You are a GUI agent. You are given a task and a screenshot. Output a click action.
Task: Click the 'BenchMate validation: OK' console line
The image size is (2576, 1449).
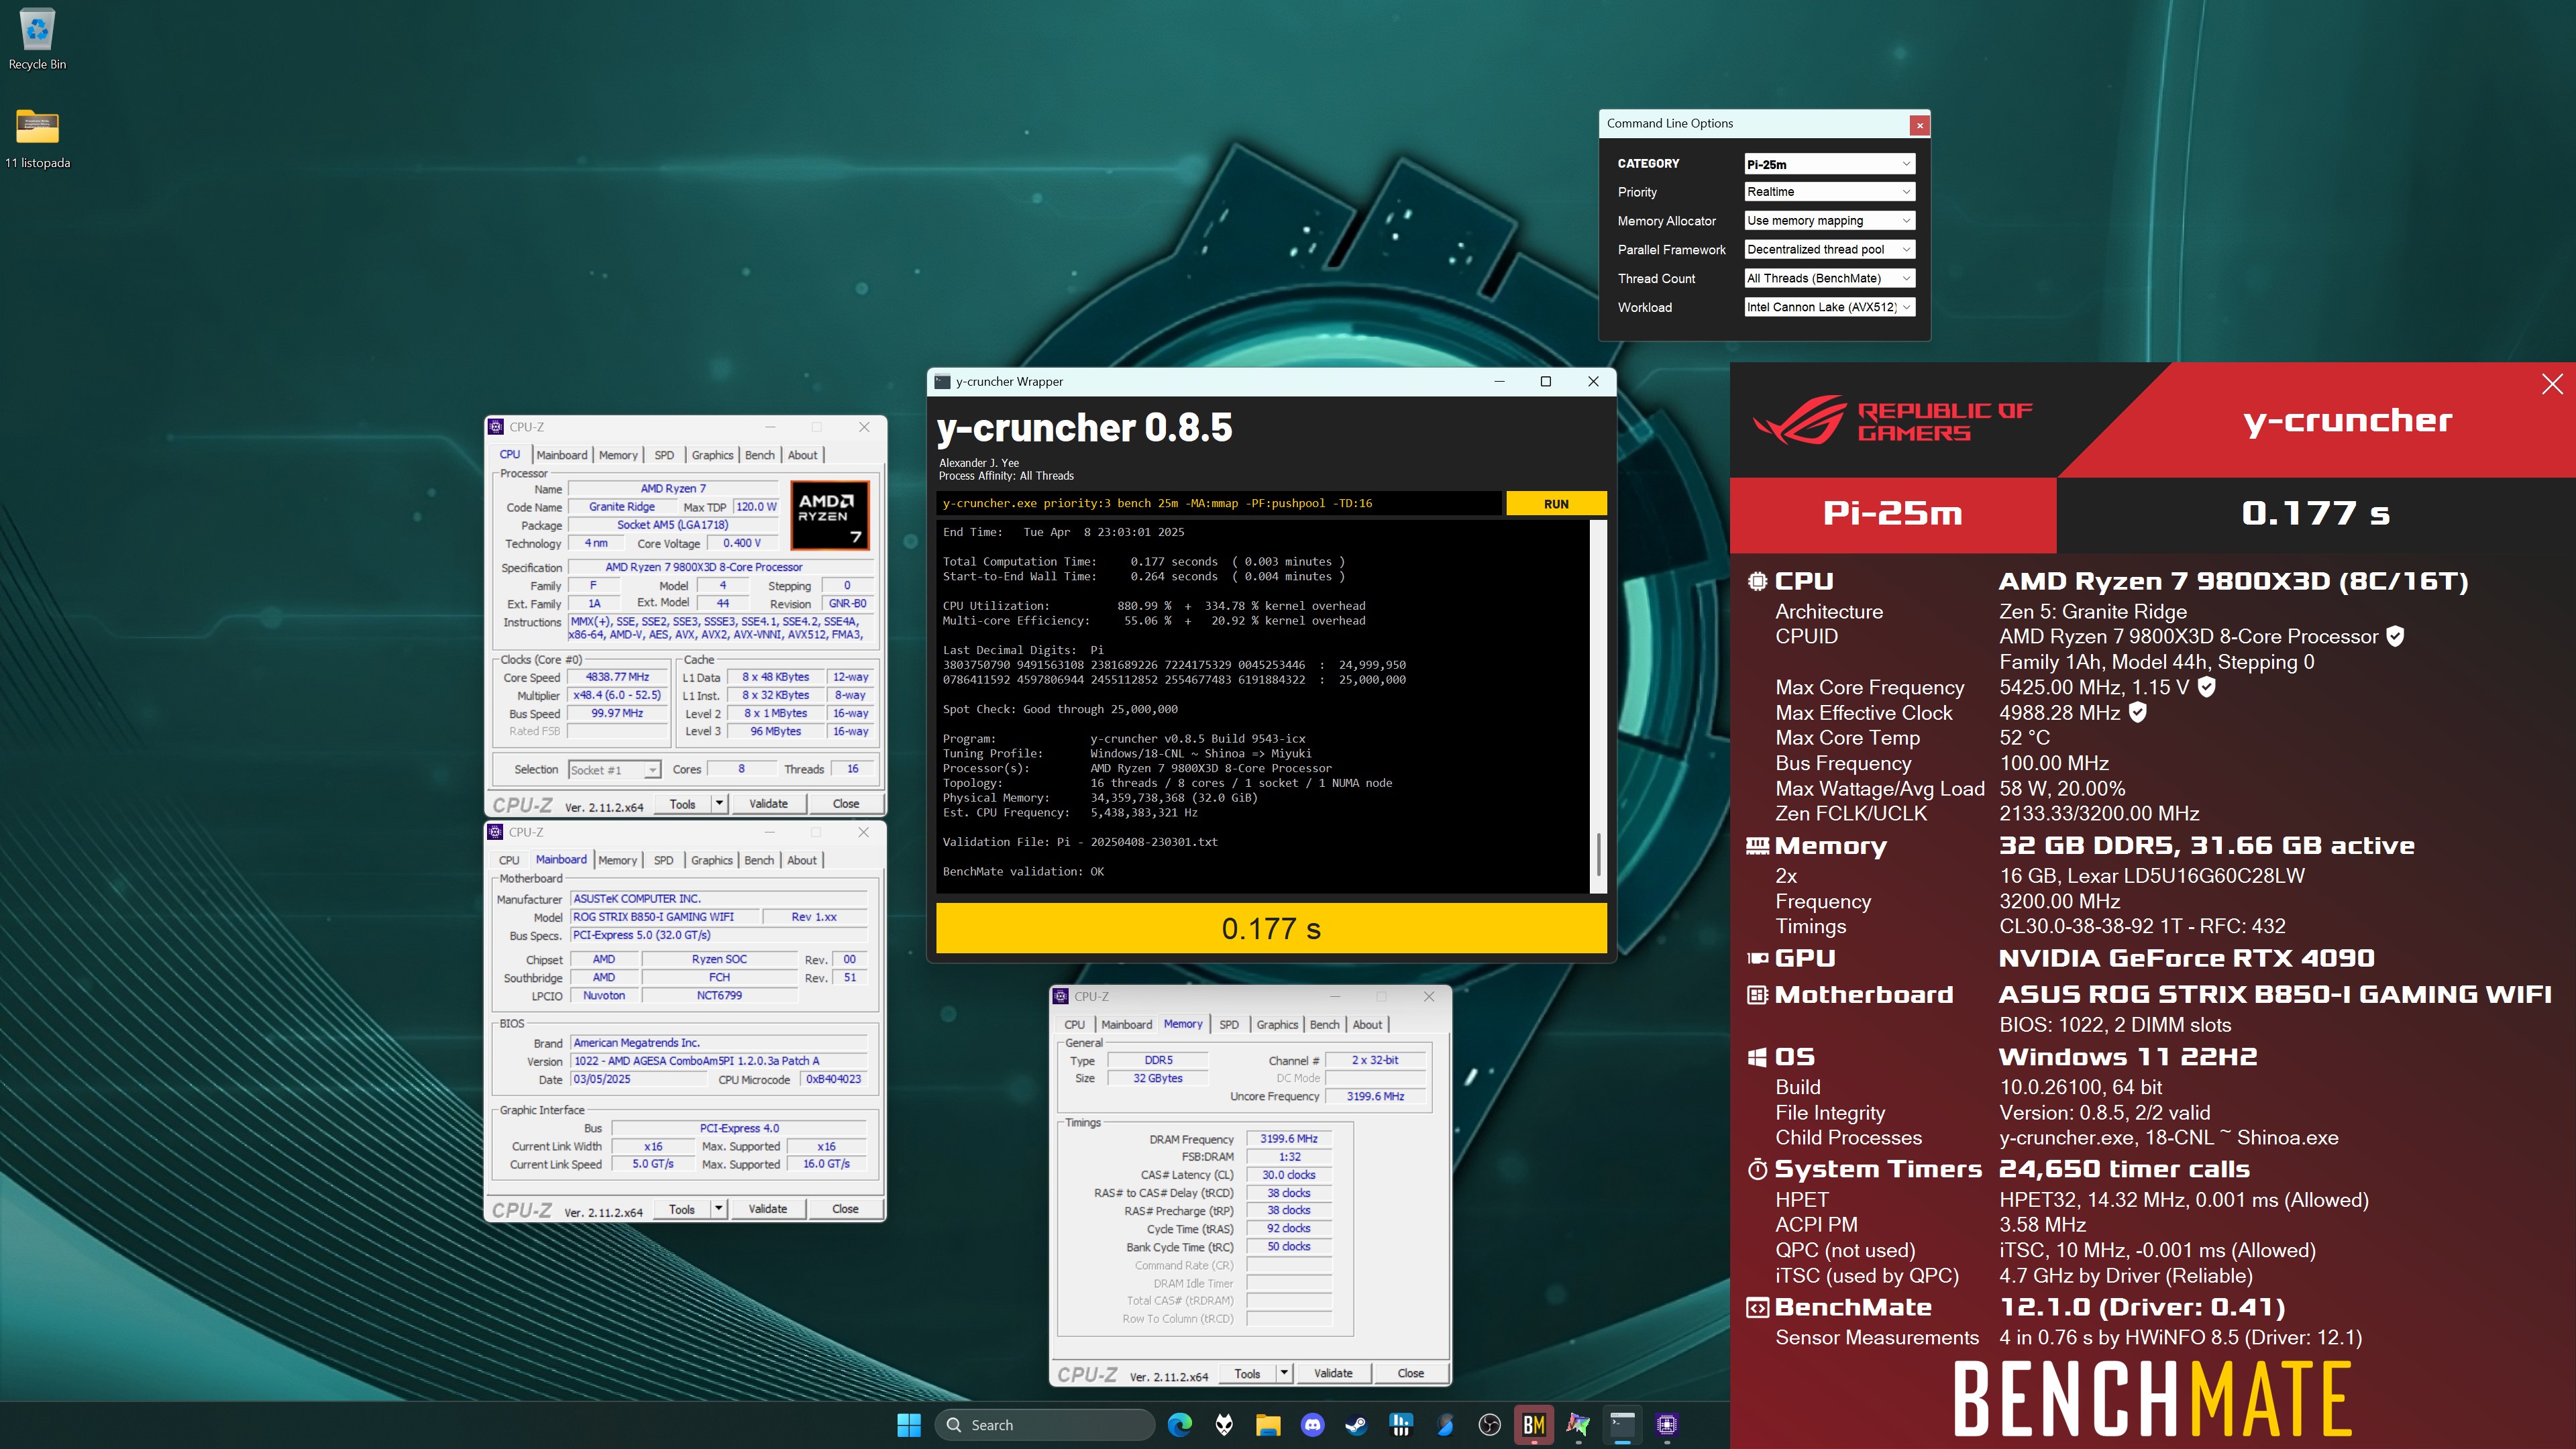1023,872
